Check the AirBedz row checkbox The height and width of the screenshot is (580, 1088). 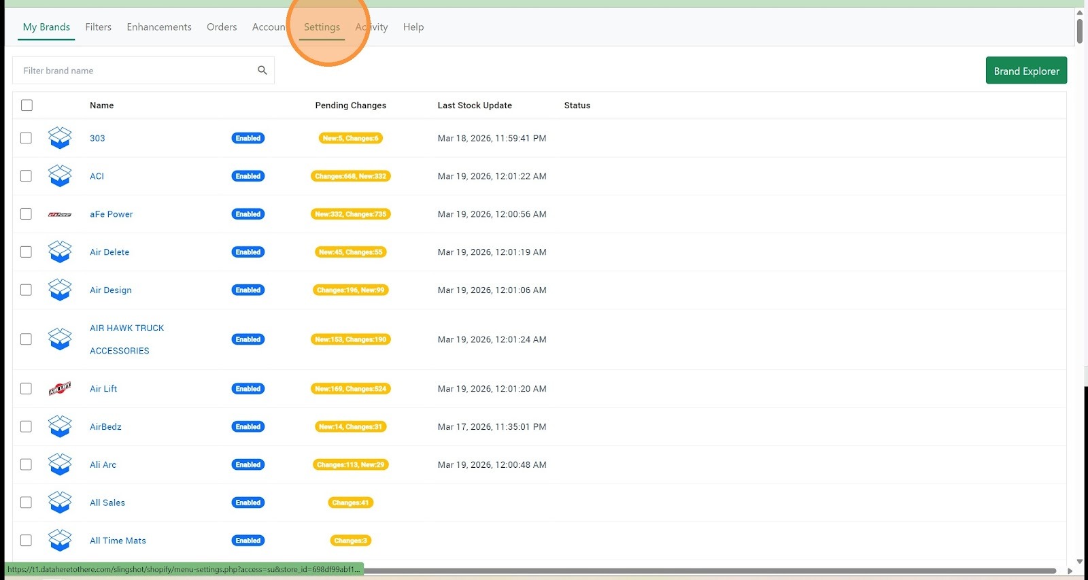point(26,427)
